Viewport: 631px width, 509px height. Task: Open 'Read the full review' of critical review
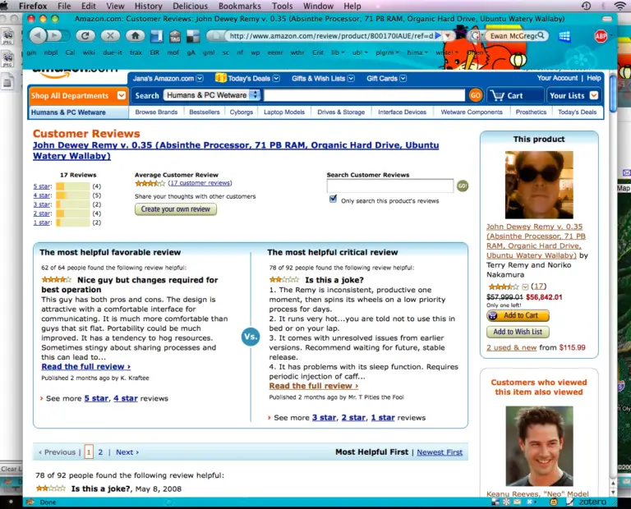pyautogui.click(x=314, y=386)
